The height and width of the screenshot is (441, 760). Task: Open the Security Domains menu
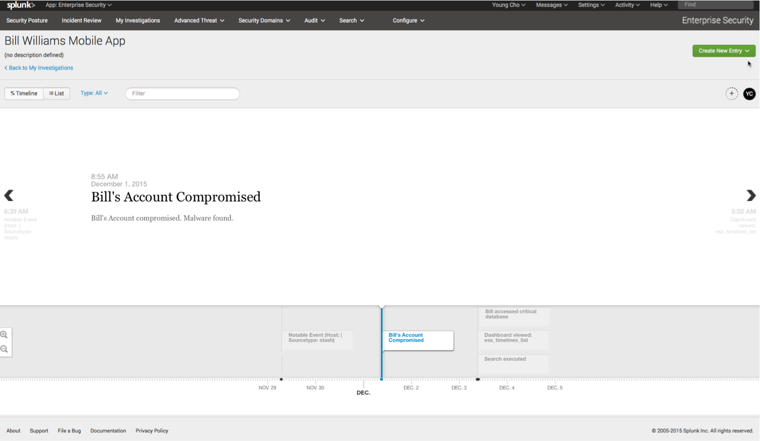264,21
